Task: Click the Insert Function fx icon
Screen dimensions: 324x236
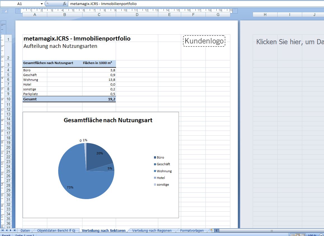Action: [65, 4]
